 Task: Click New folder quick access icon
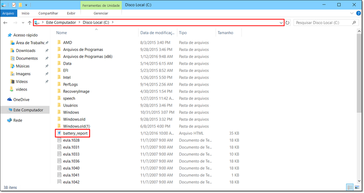tap(20, 5)
